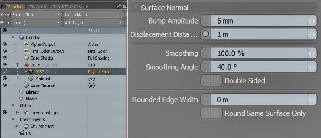
Task: Switch to the Channels tab
Action: click(x=37, y=7)
